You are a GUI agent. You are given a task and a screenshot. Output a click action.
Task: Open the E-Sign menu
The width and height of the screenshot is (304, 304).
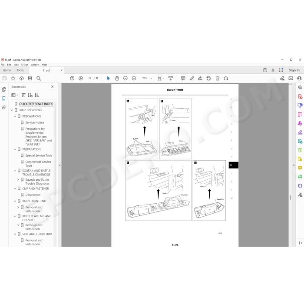pos(25,65)
